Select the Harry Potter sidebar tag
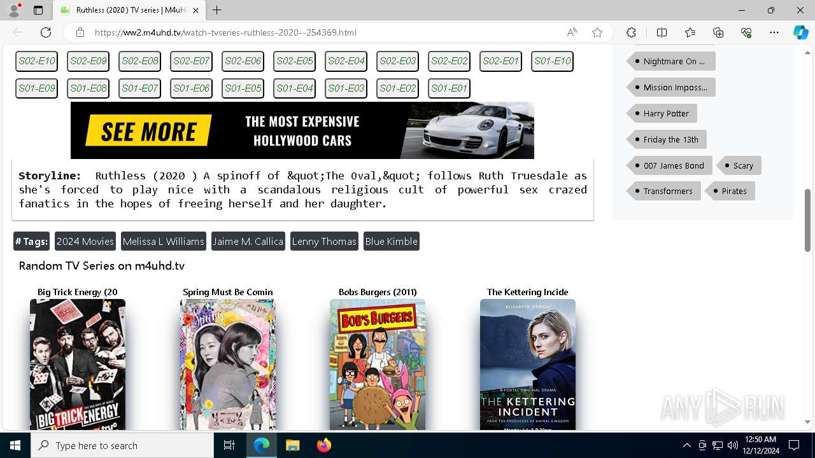 click(x=662, y=113)
